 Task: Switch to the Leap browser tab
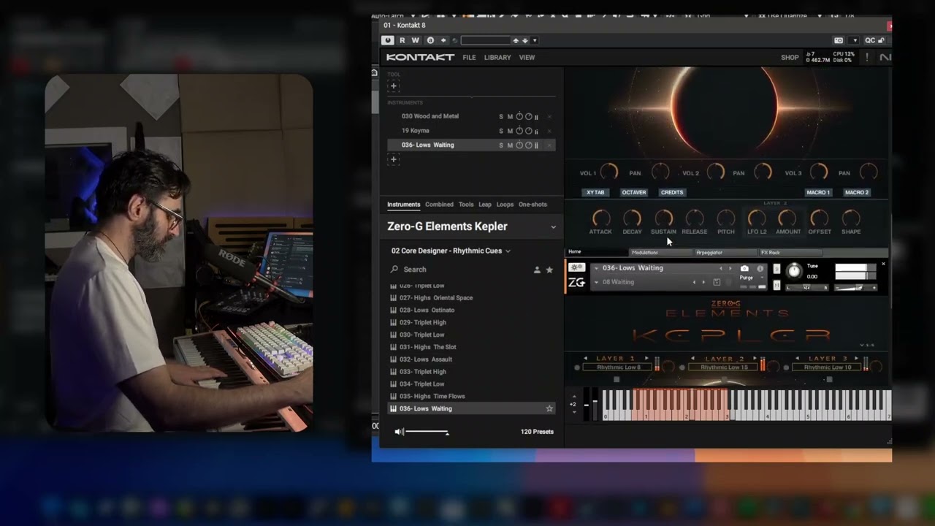[485, 205]
